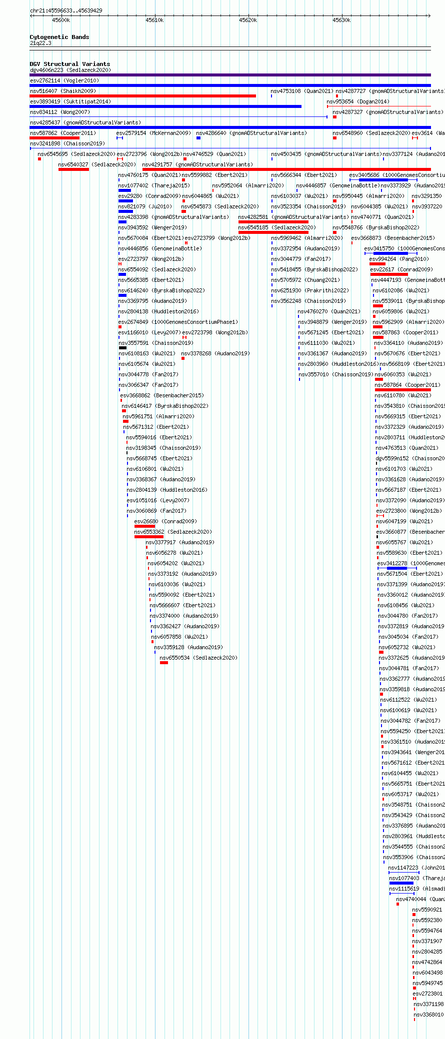Open nsv6545185 (Sedlazeck2020) variant
The width and height of the screenshot is (445, 1039).
click(277, 228)
